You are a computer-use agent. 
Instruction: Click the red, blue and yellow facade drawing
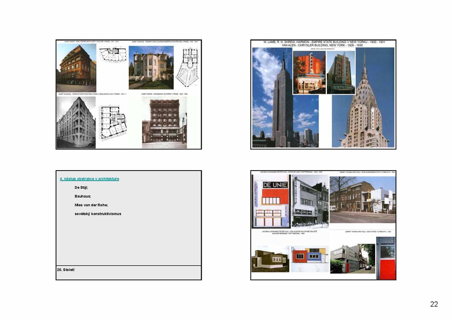click(x=310, y=258)
